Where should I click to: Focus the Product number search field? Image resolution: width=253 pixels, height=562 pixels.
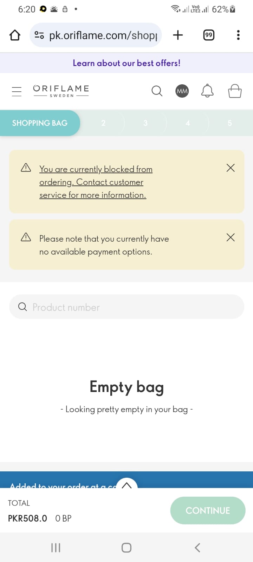126,307
